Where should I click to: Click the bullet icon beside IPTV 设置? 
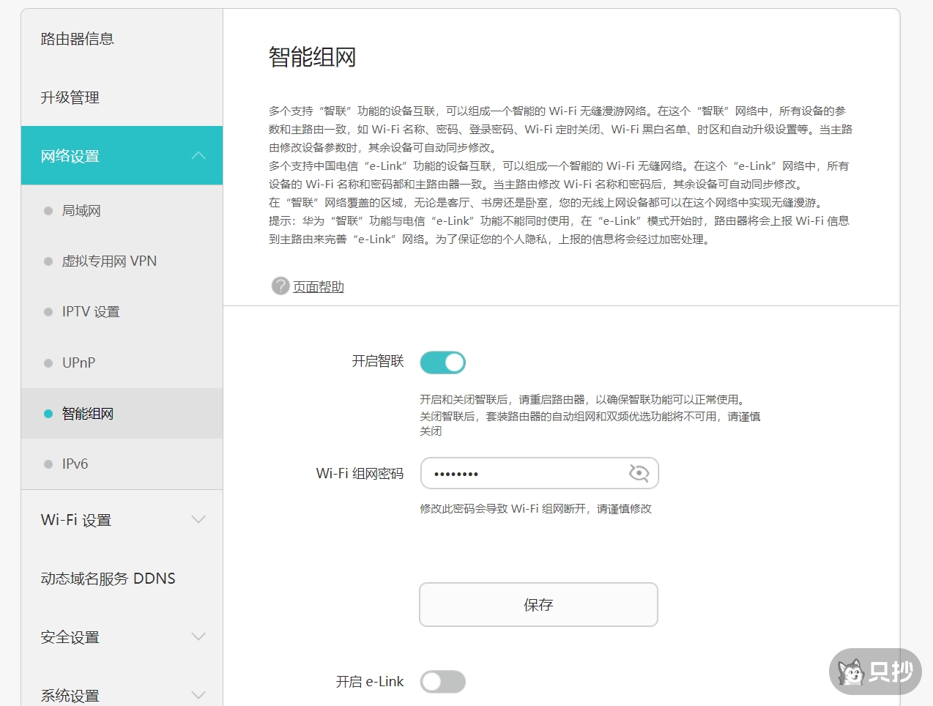[x=48, y=312]
